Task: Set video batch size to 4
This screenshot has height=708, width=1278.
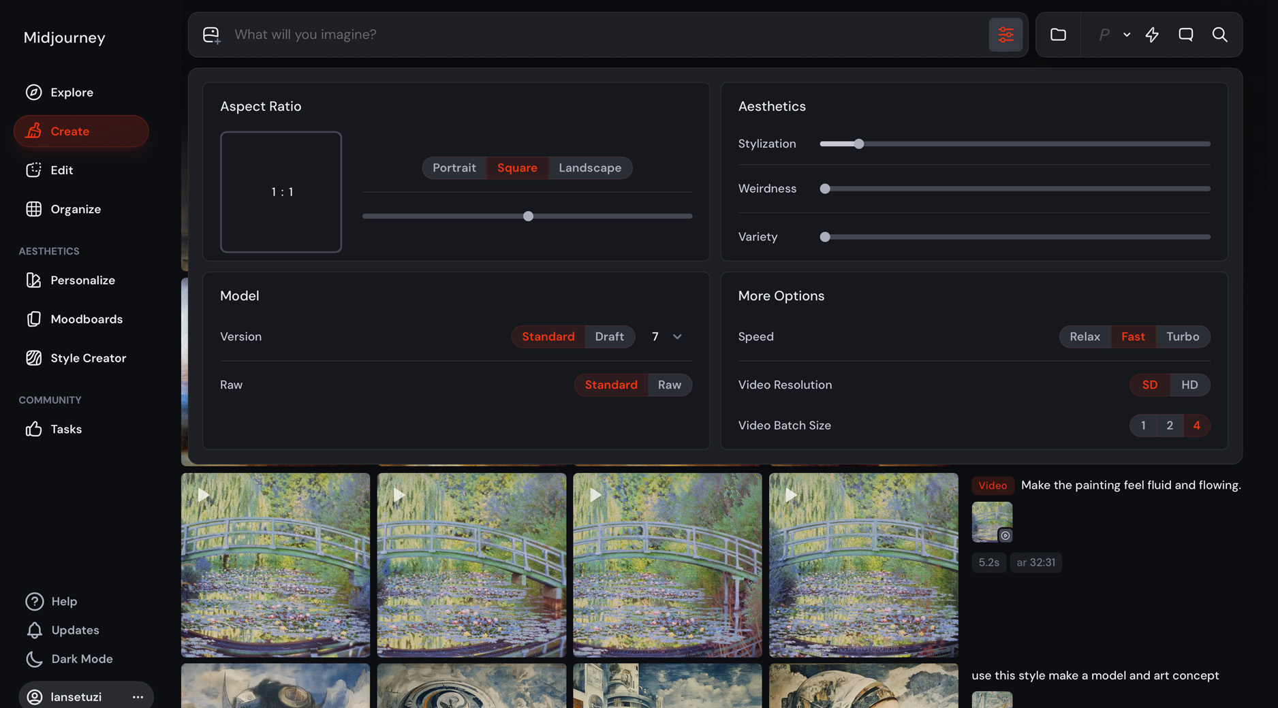Action: (x=1196, y=425)
